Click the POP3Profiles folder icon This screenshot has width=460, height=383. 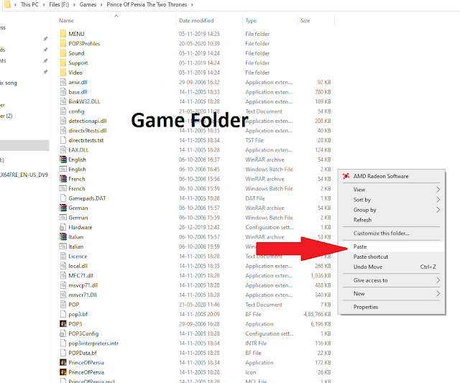point(63,43)
